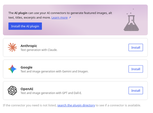This screenshot has width=153, height=113.
Task: Click the Gemini and Imagen description text
Action: [x=55, y=71]
